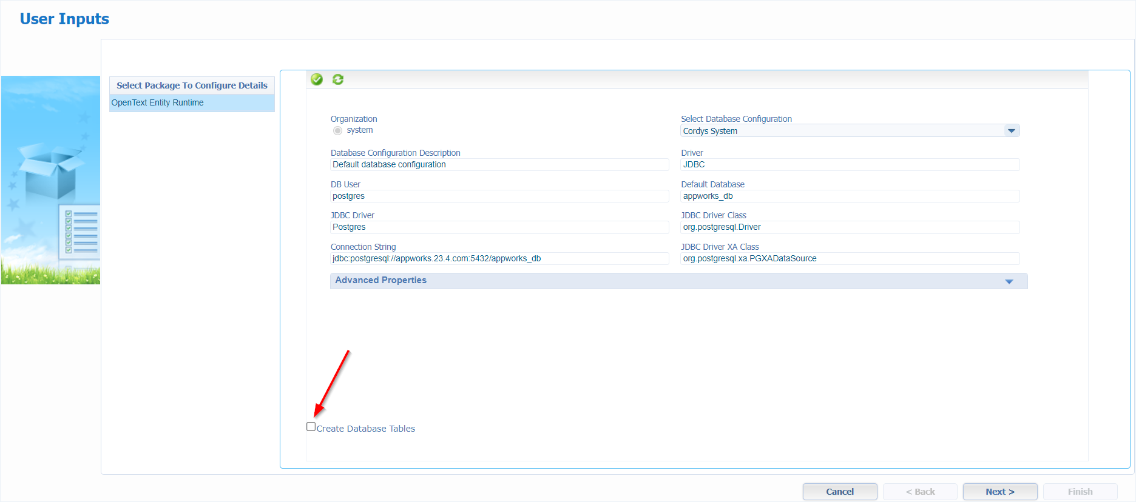Click the DB User field
This screenshot has width=1136, height=502.
499,196
